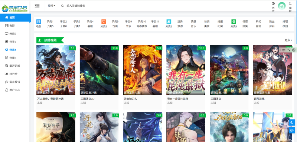The image size is (297, 142).
Task: Click orange monitor icon for 分类2 category
Action: coord(104,22)
